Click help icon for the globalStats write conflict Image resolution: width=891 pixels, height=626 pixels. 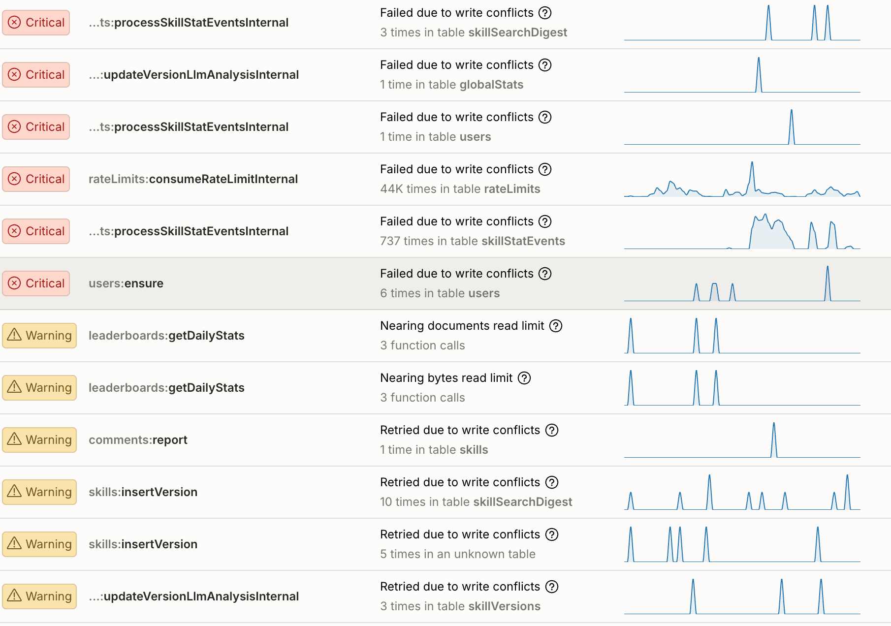point(544,65)
